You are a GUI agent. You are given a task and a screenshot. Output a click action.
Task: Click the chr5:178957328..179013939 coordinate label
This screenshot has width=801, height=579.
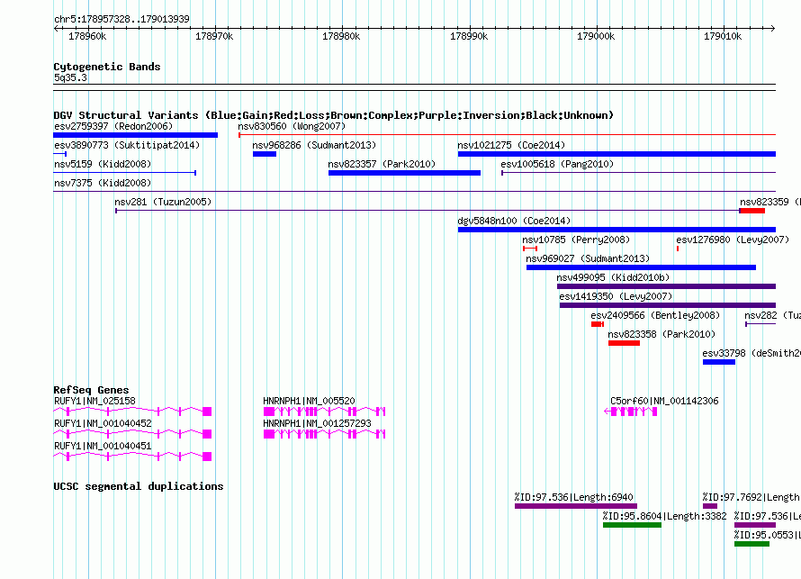(121, 19)
